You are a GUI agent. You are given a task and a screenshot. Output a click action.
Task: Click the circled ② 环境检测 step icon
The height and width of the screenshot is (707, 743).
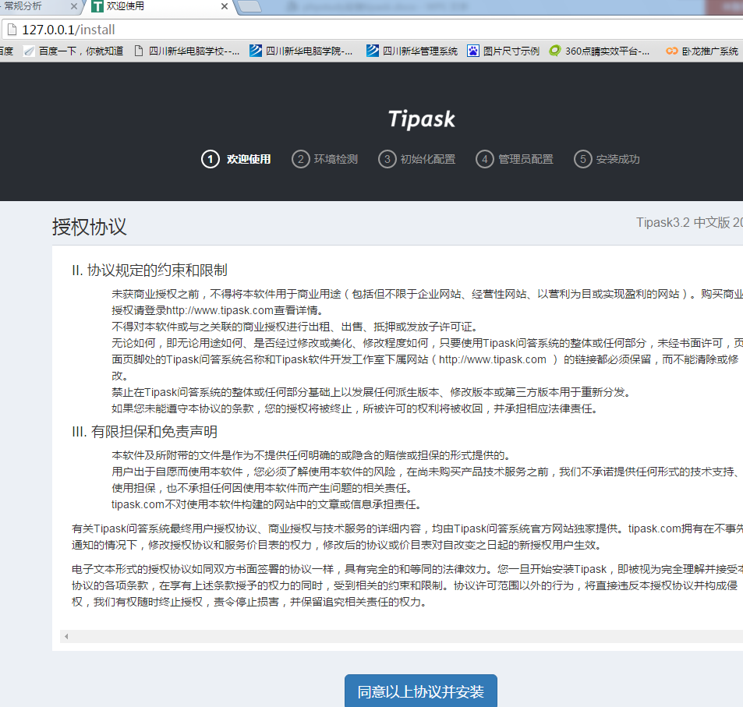click(301, 159)
